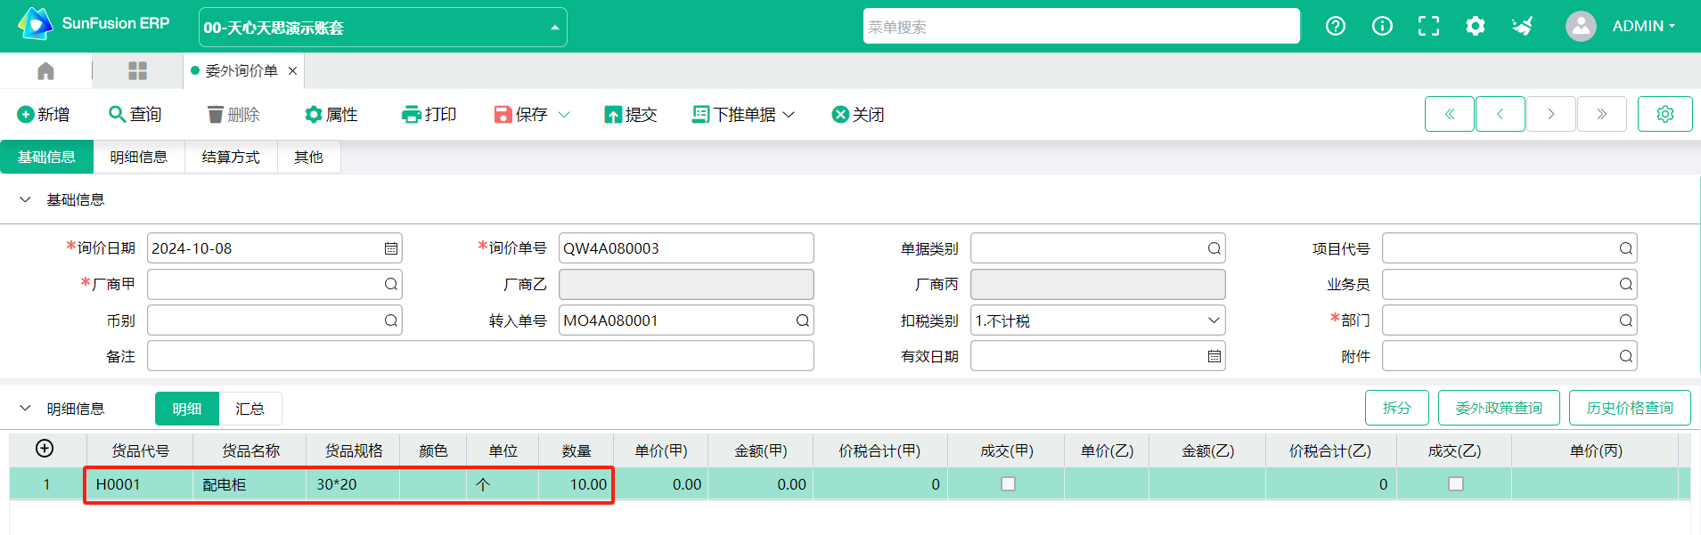Click the H0001 货品代号 cell

click(140, 484)
